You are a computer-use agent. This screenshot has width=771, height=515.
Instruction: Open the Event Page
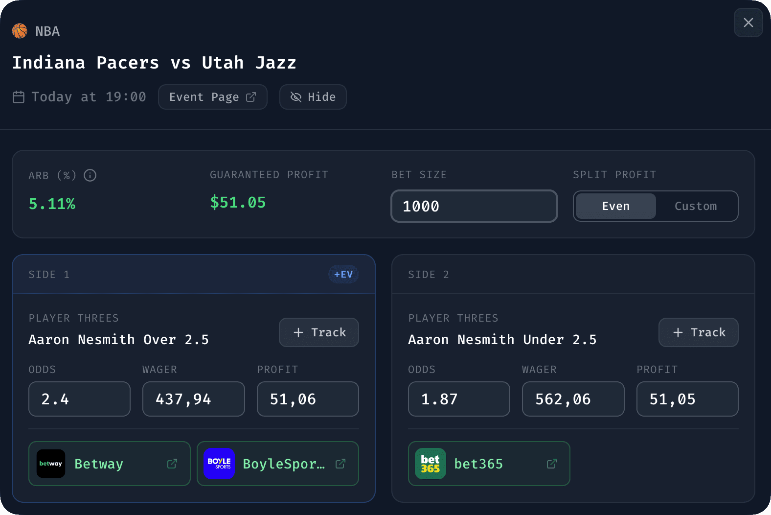pyautogui.click(x=212, y=97)
